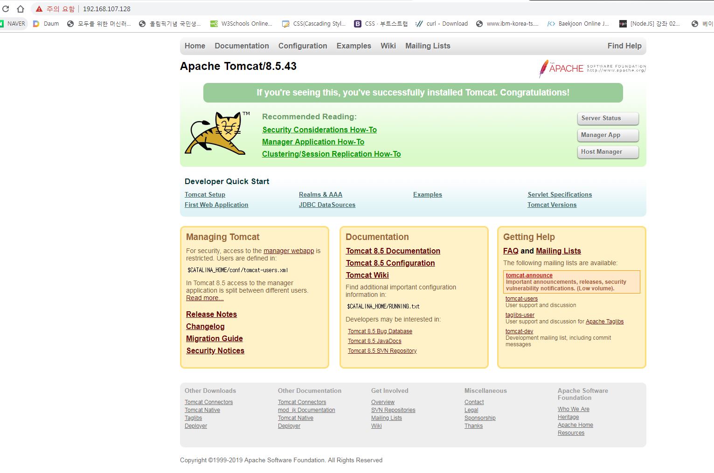714x473 pixels.
Task: Open the Wiki nav item
Action: coord(388,46)
